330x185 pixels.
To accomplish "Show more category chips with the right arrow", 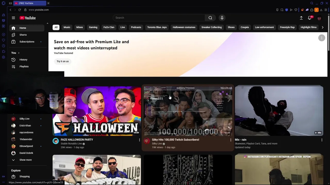I will tap(323, 27).
